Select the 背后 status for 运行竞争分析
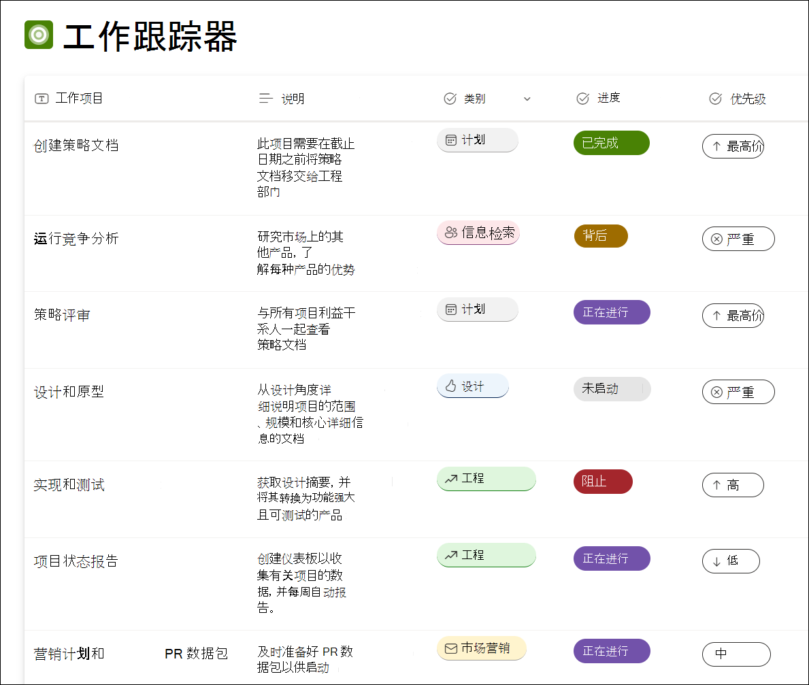This screenshot has width=809, height=685. click(x=601, y=236)
